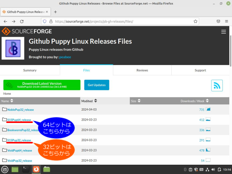Sort by Modified column arrows
Screen dimensions: 232x174
[96, 101]
